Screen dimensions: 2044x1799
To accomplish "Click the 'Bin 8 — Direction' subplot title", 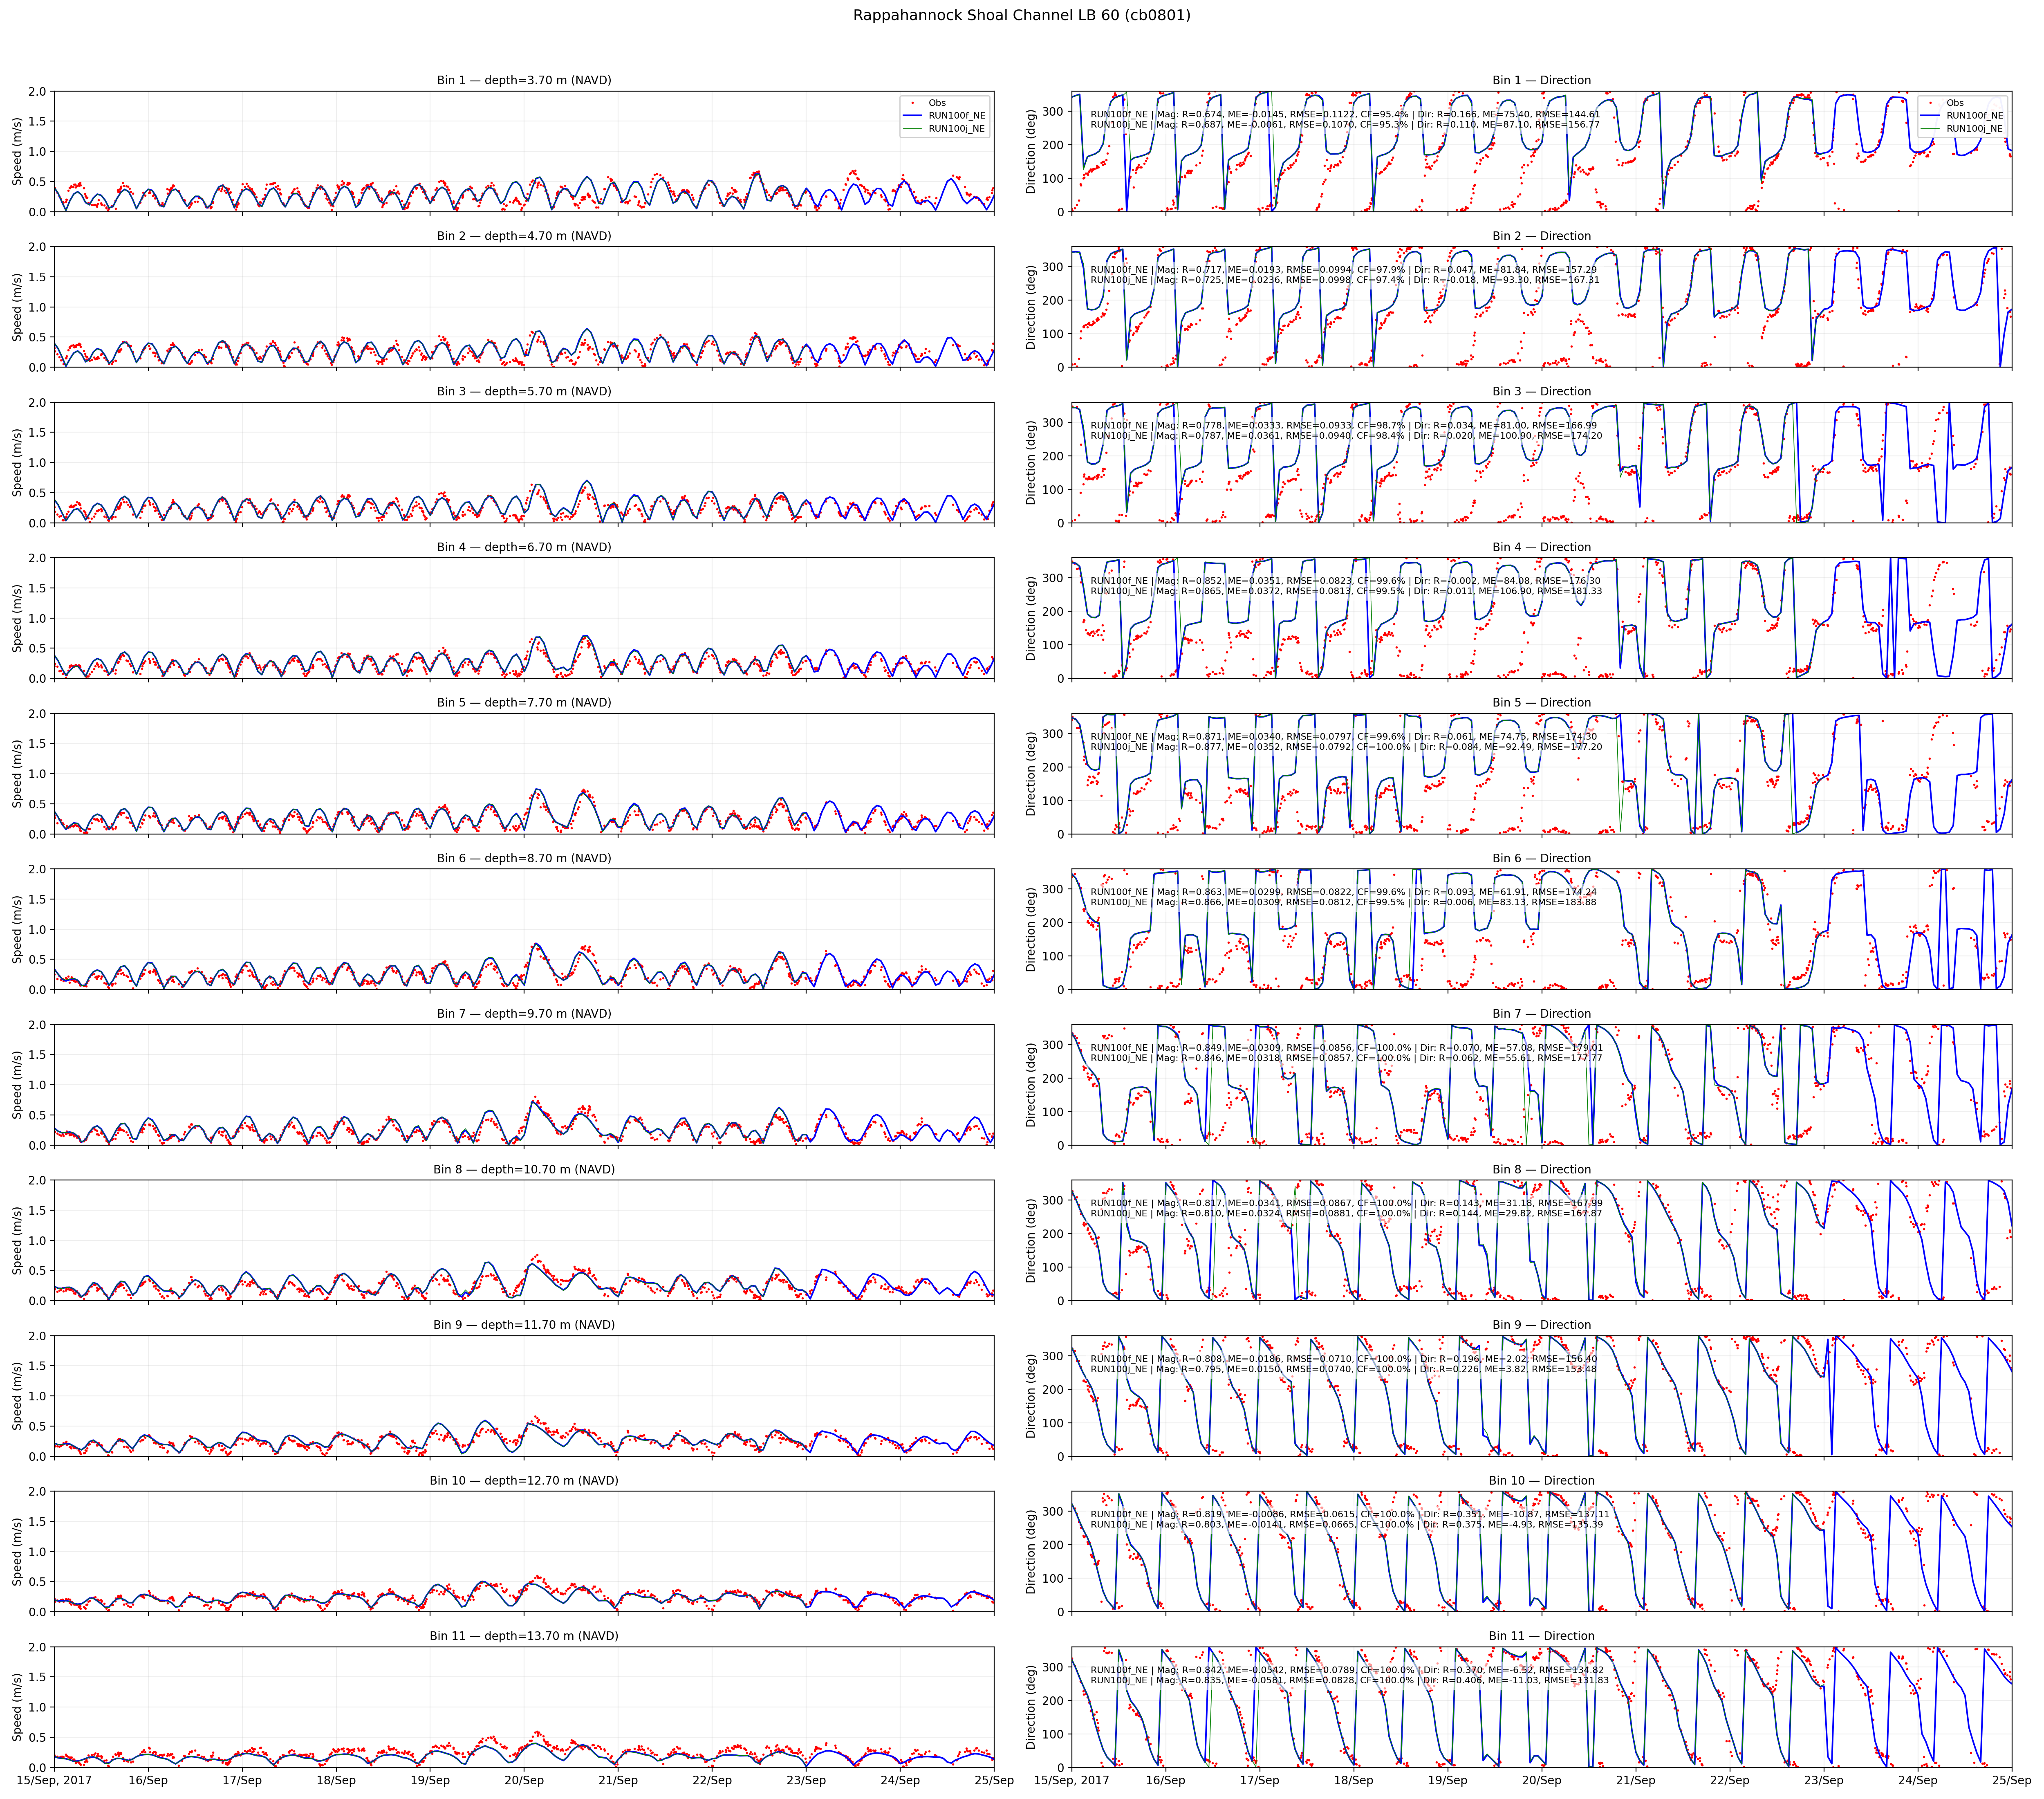I will coord(1542,1169).
